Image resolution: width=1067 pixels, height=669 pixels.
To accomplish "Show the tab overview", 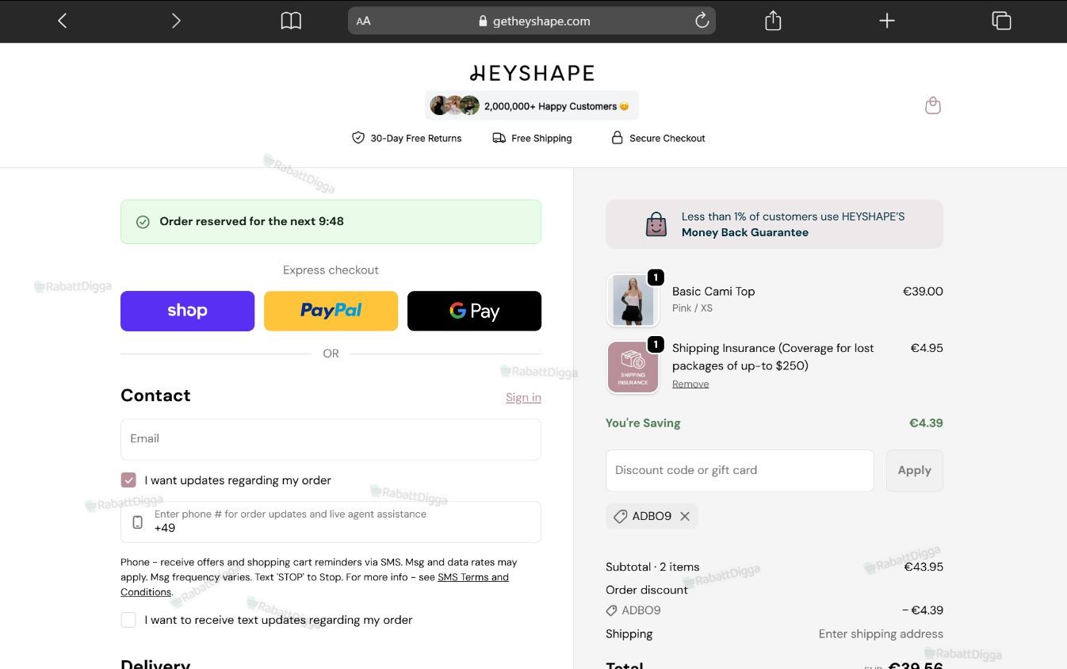I will pyautogui.click(x=1001, y=21).
